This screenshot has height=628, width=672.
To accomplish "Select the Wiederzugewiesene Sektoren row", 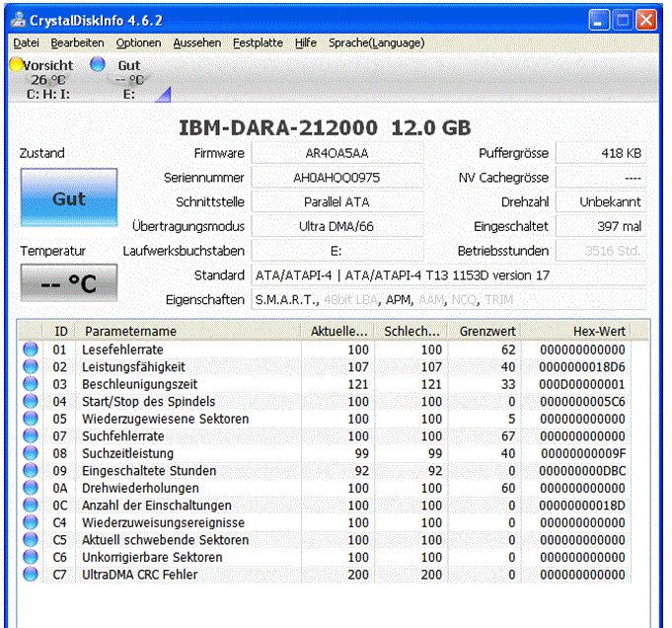I will tap(165, 419).
